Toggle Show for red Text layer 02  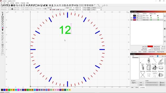pyautogui.click(x=158, y=20)
